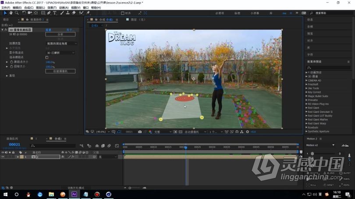This screenshot has width=355, height=199.
Task: Hide layer 1 using its eye icon
Action: [3, 157]
